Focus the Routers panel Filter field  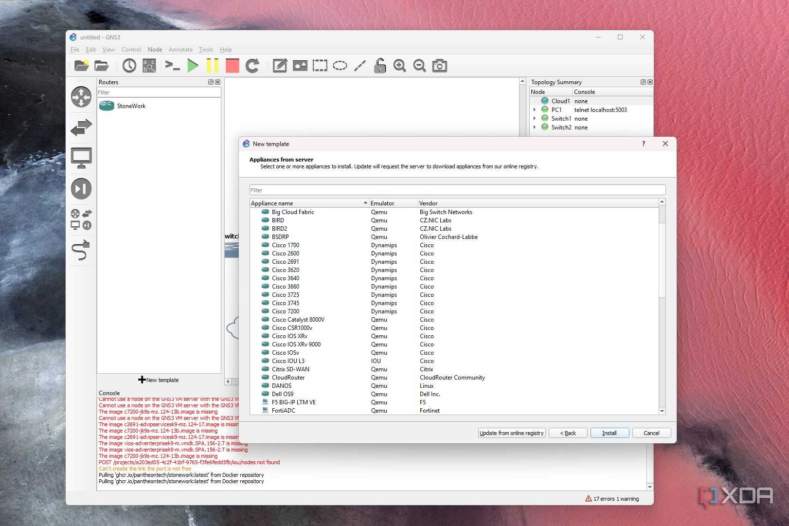point(159,92)
